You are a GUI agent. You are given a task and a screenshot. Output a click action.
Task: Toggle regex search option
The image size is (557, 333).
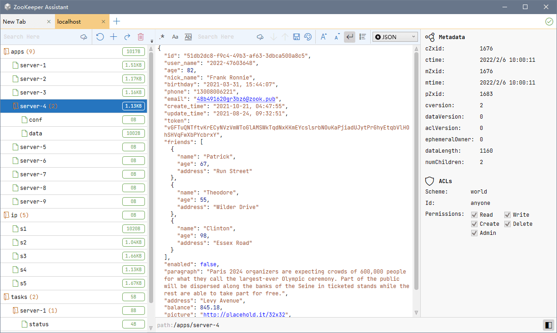tap(162, 37)
